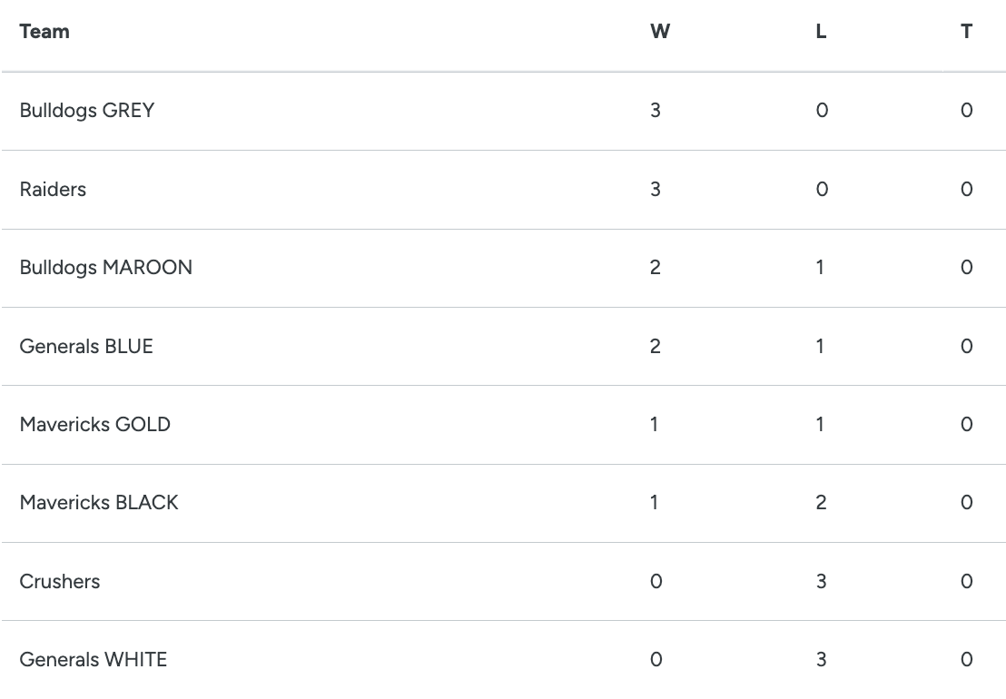The height and width of the screenshot is (699, 1006).
Task: Click the Team column header
Action: point(44,32)
